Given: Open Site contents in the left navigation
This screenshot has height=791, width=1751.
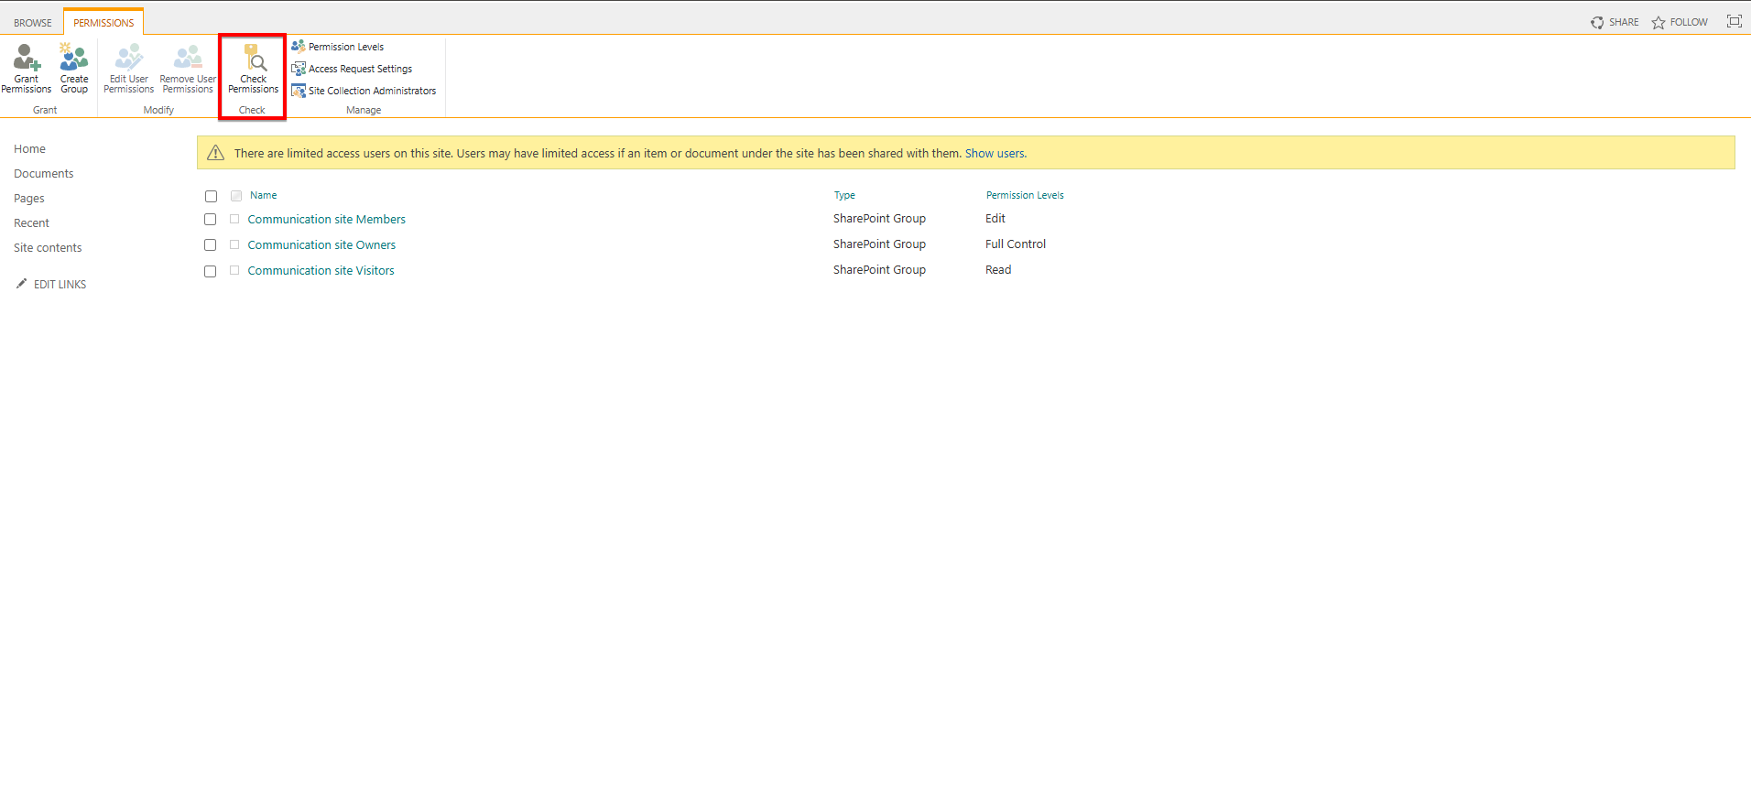Looking at the screenshot, I should pos(48,248).
